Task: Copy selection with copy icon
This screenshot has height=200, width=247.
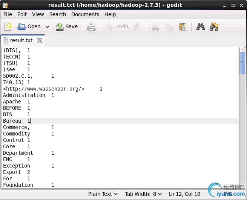Action: pyautogui.click(x=169, y=27)
